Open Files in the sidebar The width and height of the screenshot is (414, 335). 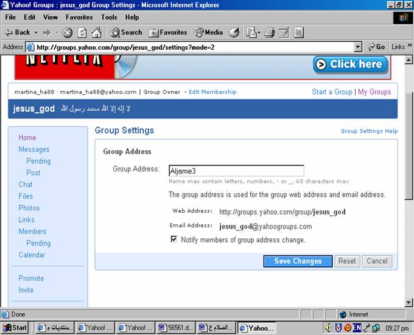click(x=26, y=196)
